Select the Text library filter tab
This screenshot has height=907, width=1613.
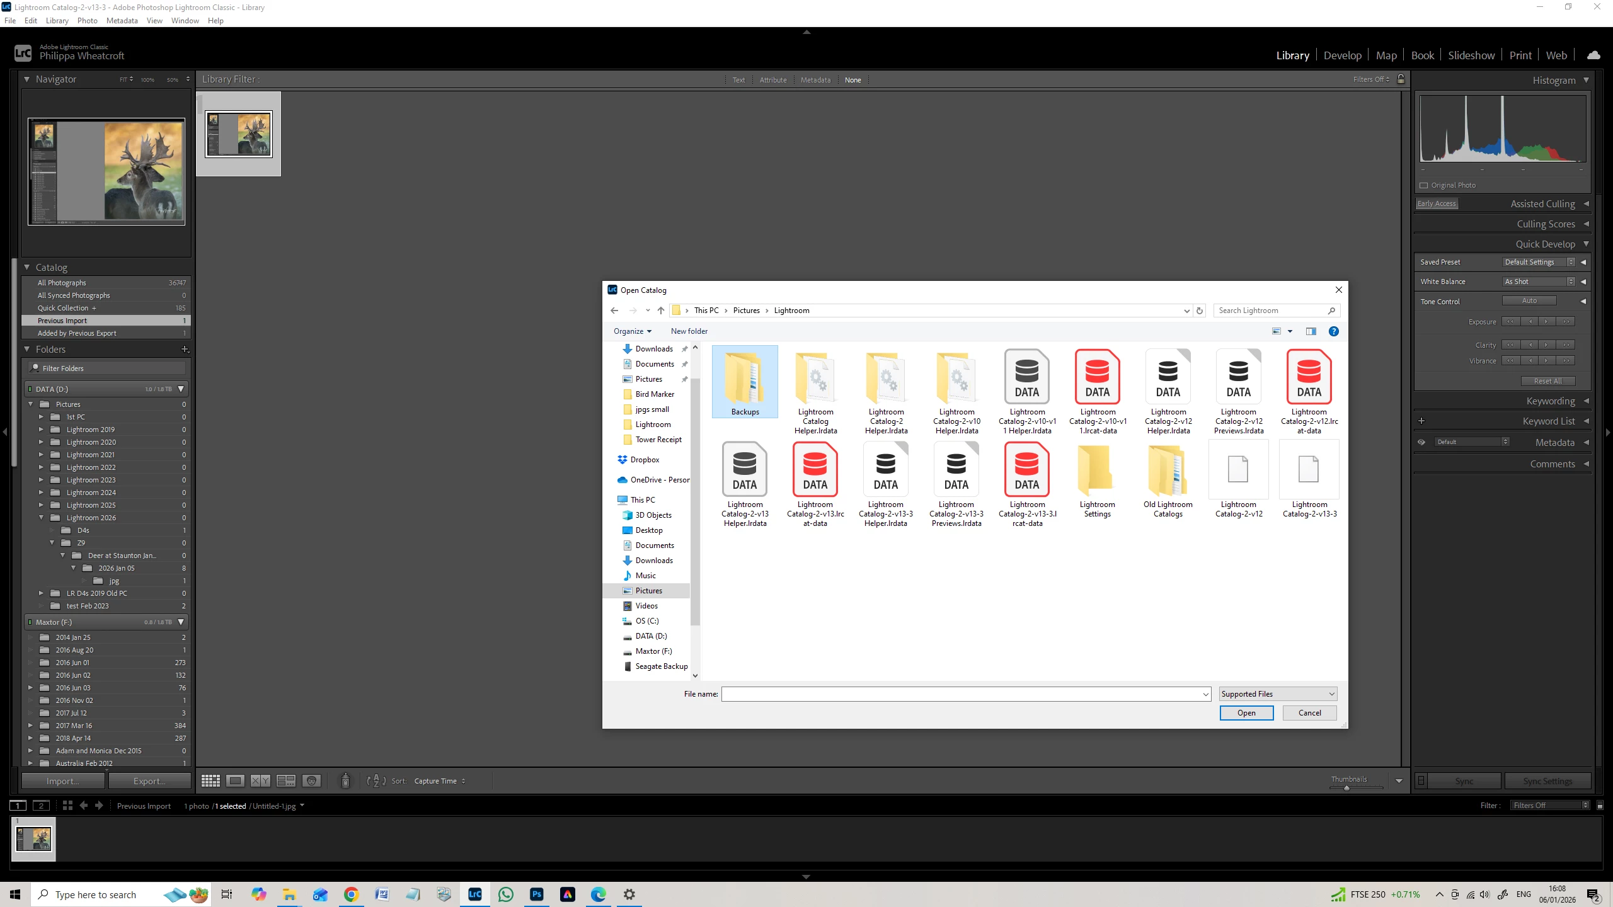pos(738,80)
